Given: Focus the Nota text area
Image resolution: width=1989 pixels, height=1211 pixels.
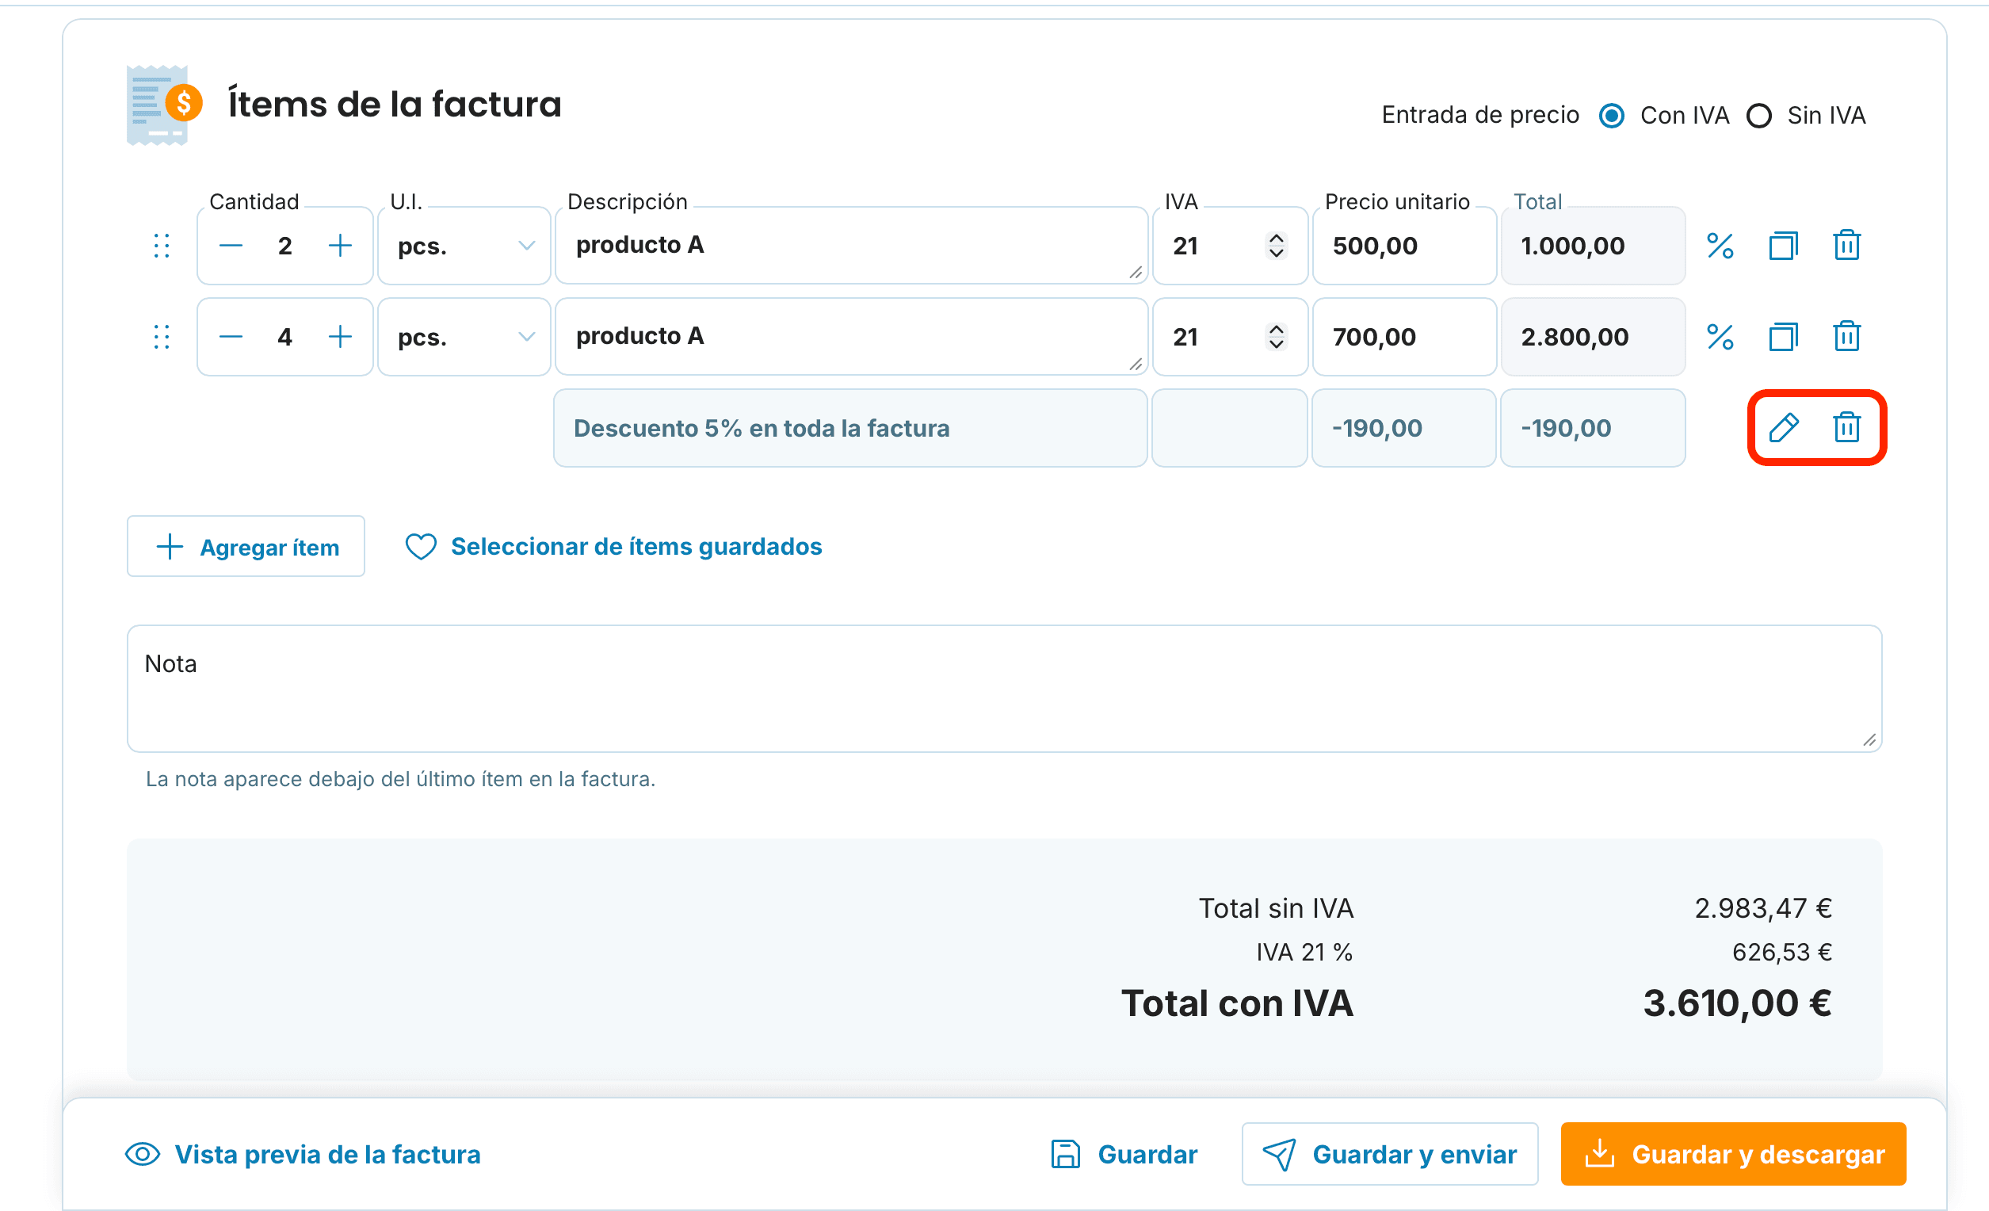Looking at the screenshot, I should point(1004,689).
